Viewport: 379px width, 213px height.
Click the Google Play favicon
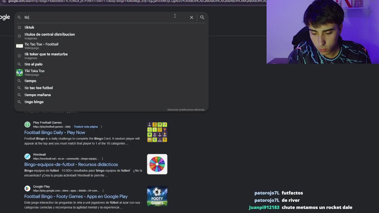pyautogui.click(x=27, y=188)
